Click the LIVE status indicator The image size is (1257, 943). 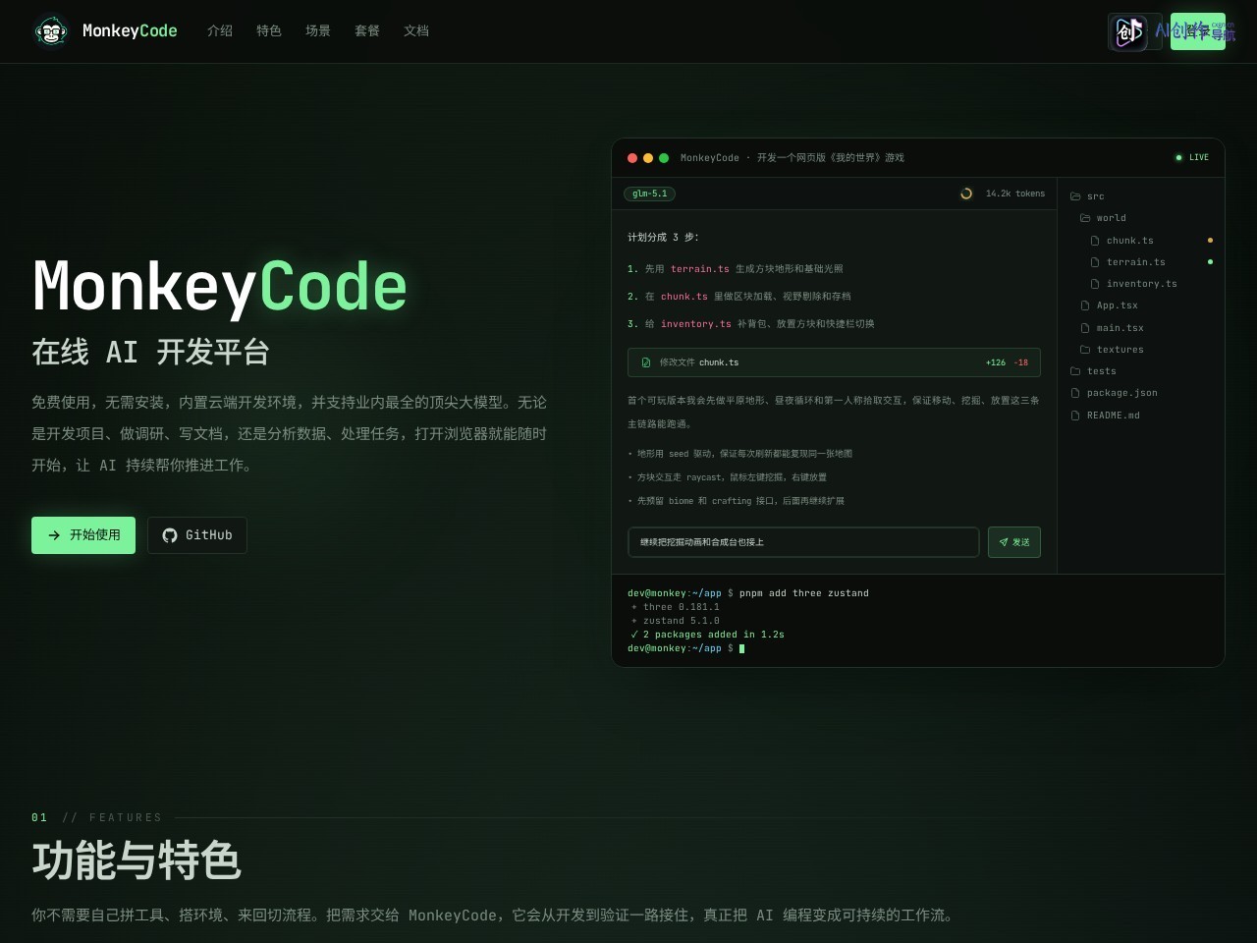[1192, 157]
